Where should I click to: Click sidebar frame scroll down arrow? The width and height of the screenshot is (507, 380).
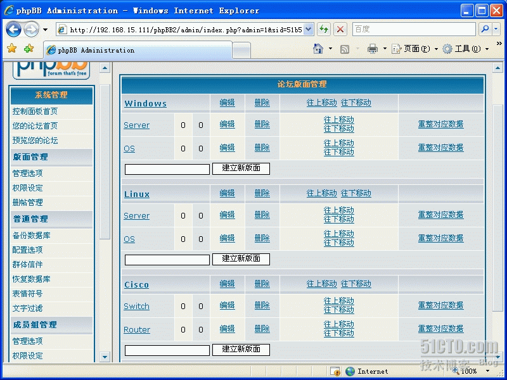[105, 357]
